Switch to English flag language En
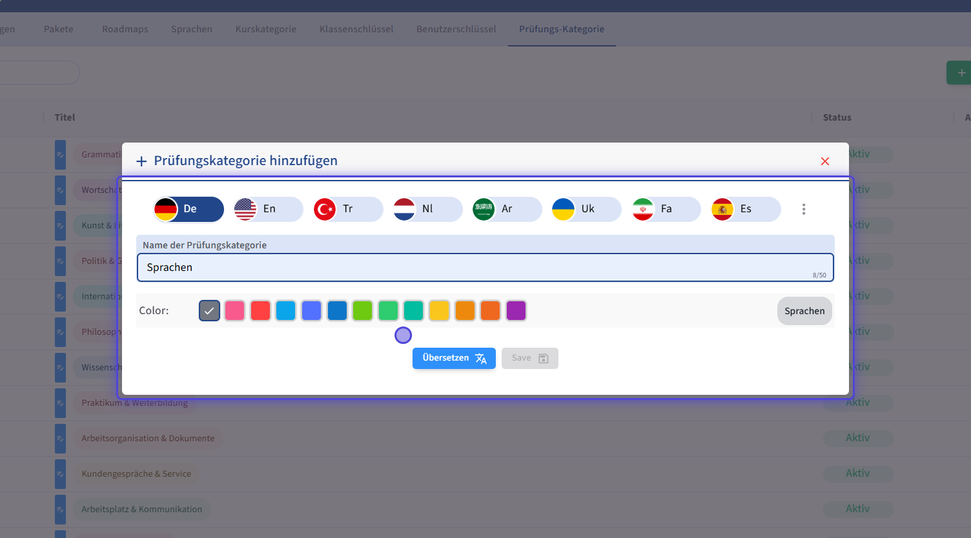Viewport: 971px width, 538px height. coord(268,209)
